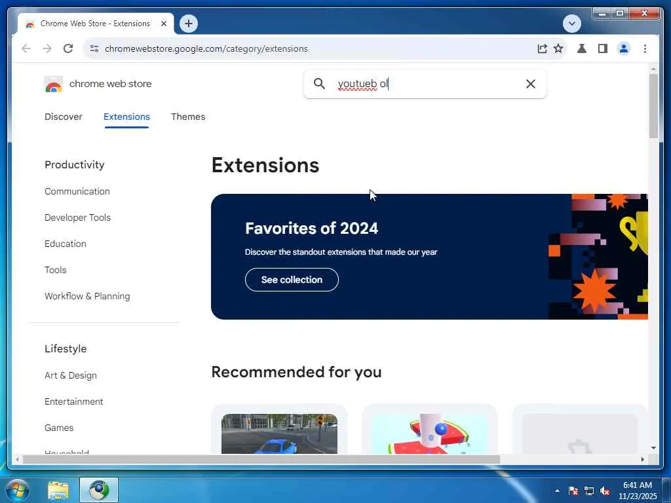This screenshot has width=671, height=503.
Task: Open the Communication category
Action: pos(77,191)
